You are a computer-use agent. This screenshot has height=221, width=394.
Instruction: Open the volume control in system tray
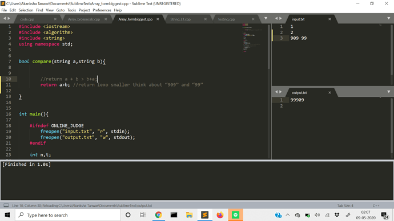(x=317, y=215)
